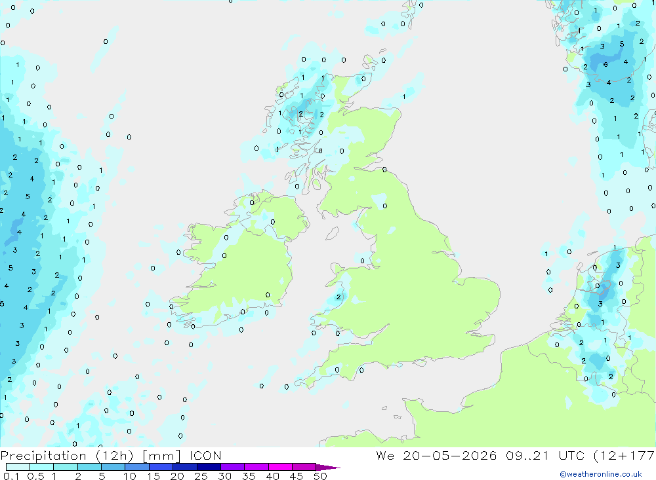Pick the 15–20 mm blue legend swatch
The height and width of the screenshot is (480, 656).
click(x=161, y=467)
